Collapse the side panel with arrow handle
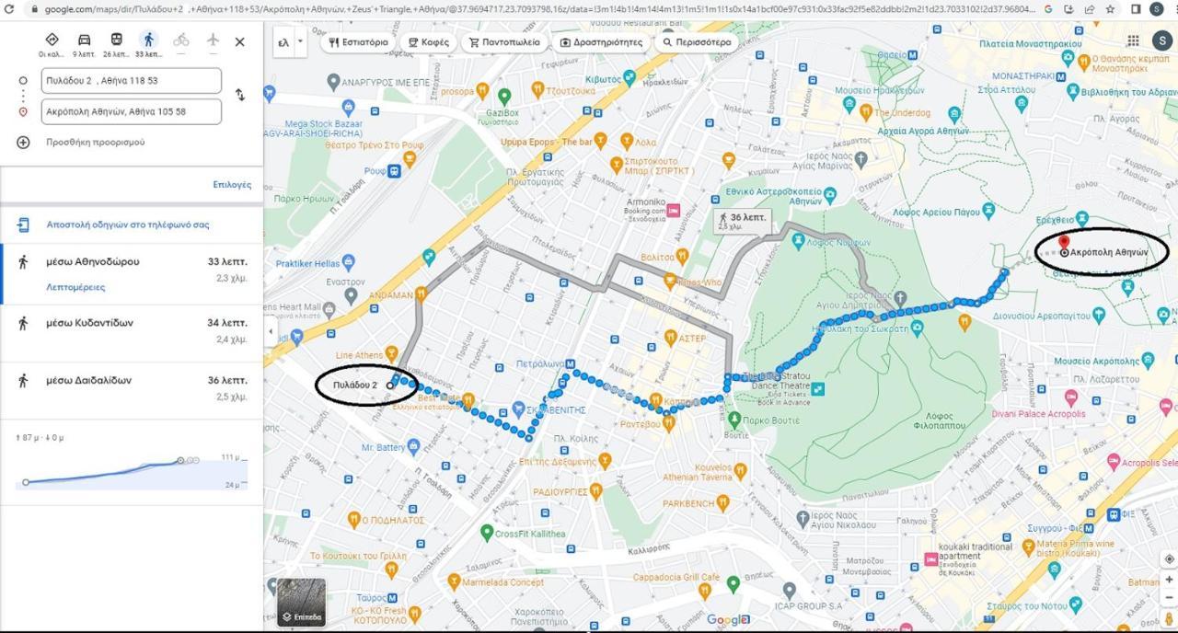This screenshot has height=633, width=1178. click(271, 331)
